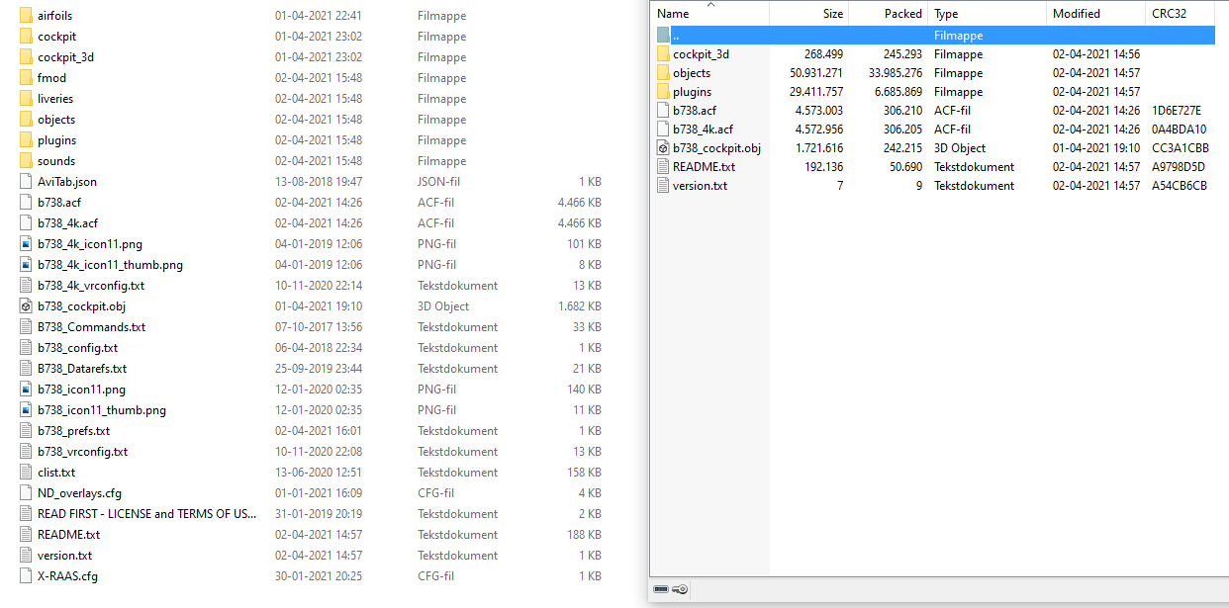Click the liveries folder icon

coord(27,99)
